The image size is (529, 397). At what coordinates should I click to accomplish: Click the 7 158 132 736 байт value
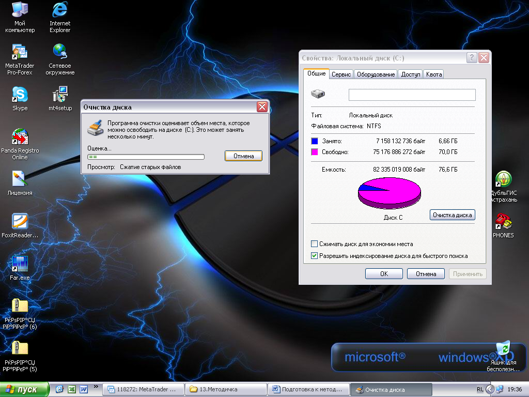point(400,141)
